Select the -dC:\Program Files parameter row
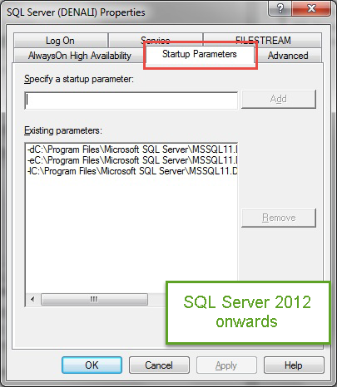The height and width of the screenshot is (387, 337). (132, 149)
